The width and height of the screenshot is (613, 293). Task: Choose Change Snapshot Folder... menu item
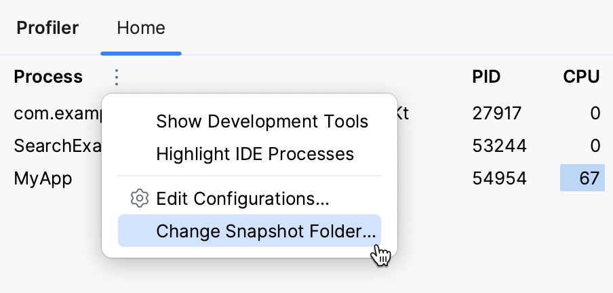click(264, 231)
